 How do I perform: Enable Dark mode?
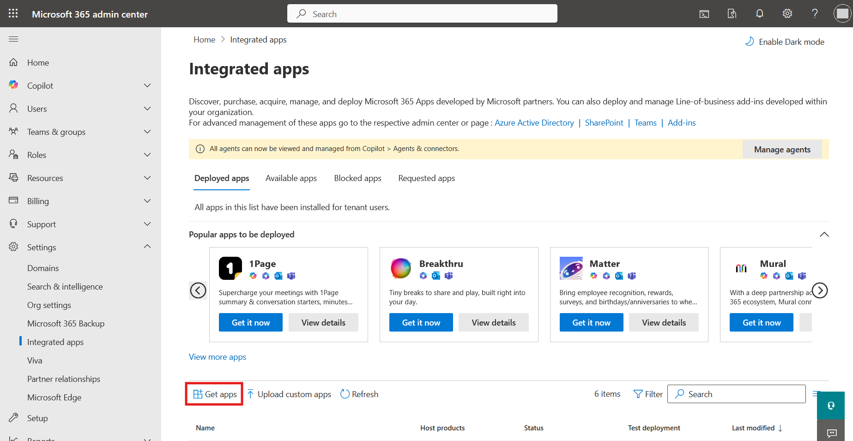[785, 42]
